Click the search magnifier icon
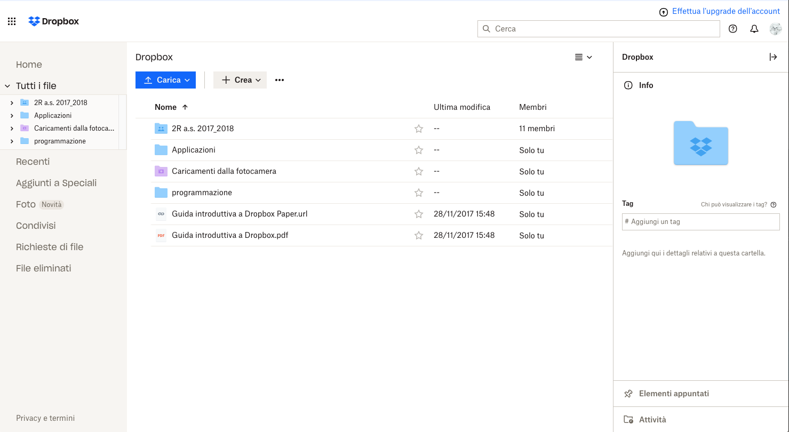This screenshot has width=789, height=432. 486,29
